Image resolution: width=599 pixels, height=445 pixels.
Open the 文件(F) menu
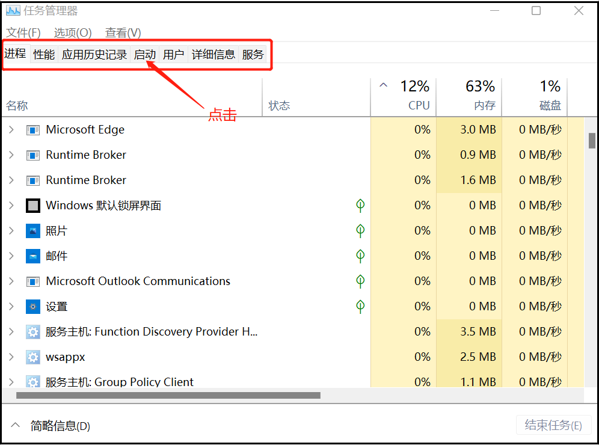(23, 33)
